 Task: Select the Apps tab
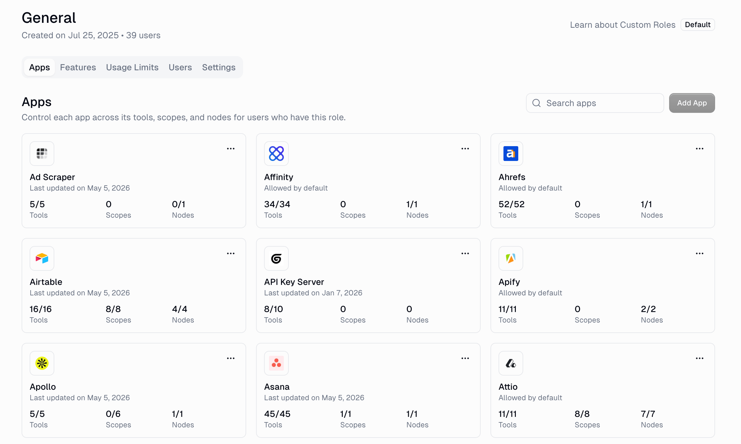(x=39, y=67)
